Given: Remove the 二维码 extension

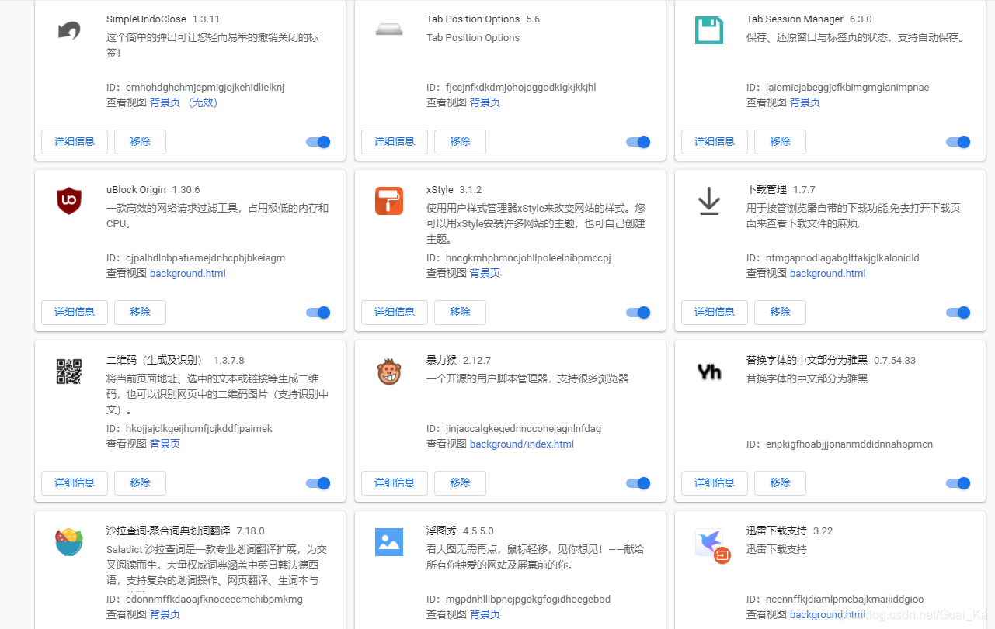Looking at the screenshot, I should coord(140,483).
